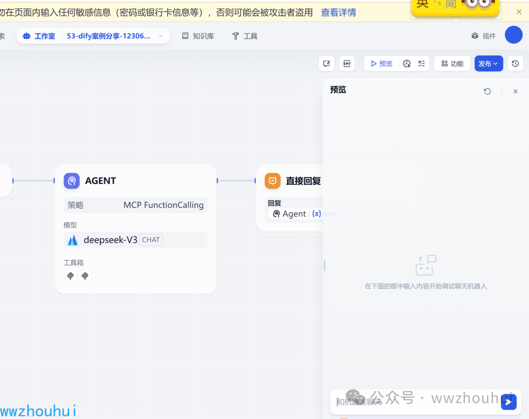529x419 pixels.
Task: Click the app title 53-dify案例分享-12306
Action: click(109, 36)
